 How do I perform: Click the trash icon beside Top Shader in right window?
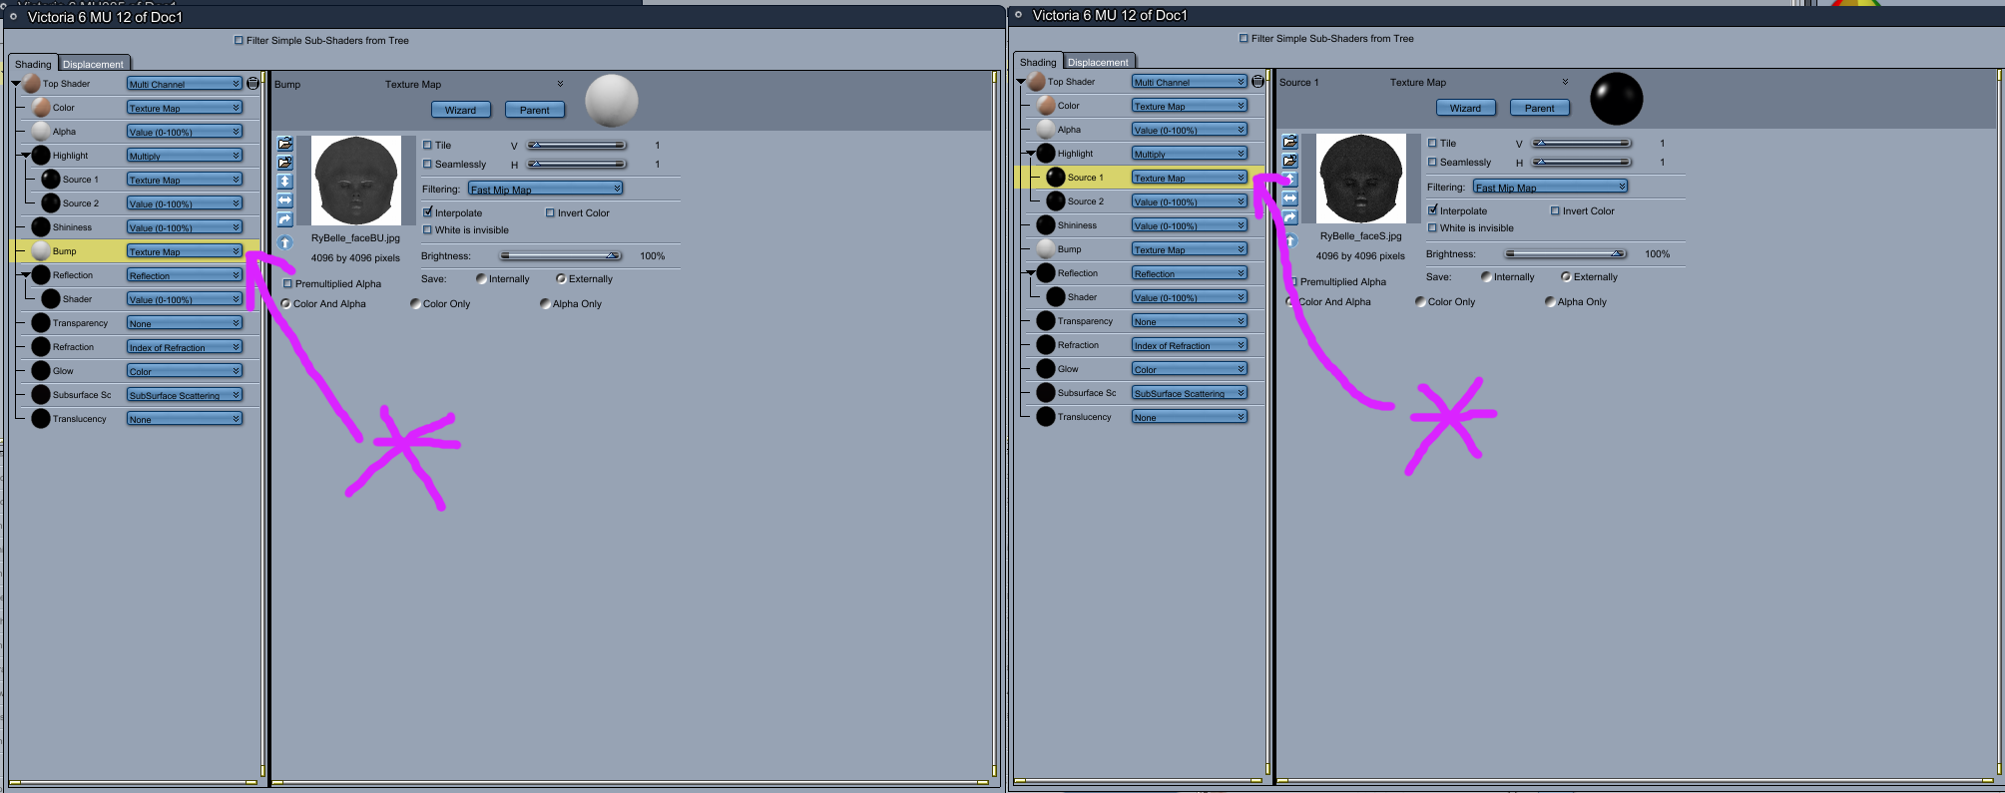point(1258,82)
